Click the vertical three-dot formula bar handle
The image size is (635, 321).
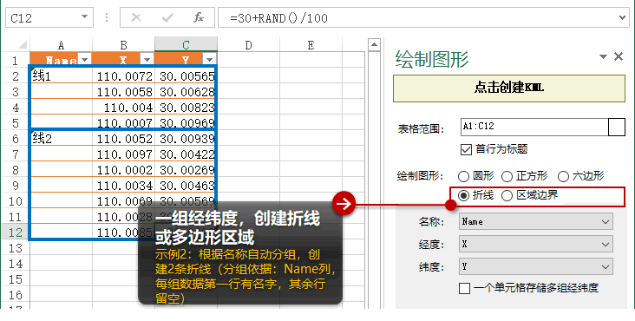[107, 17]
